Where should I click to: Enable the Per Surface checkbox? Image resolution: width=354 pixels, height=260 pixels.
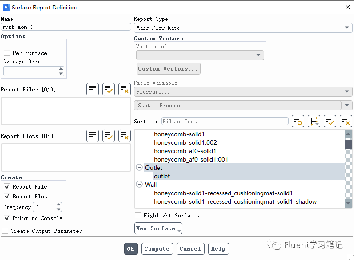7,53
